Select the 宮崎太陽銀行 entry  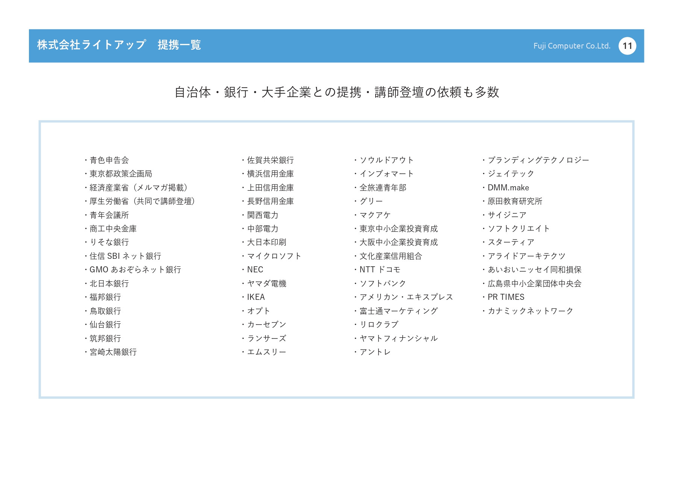click(111, 352)
